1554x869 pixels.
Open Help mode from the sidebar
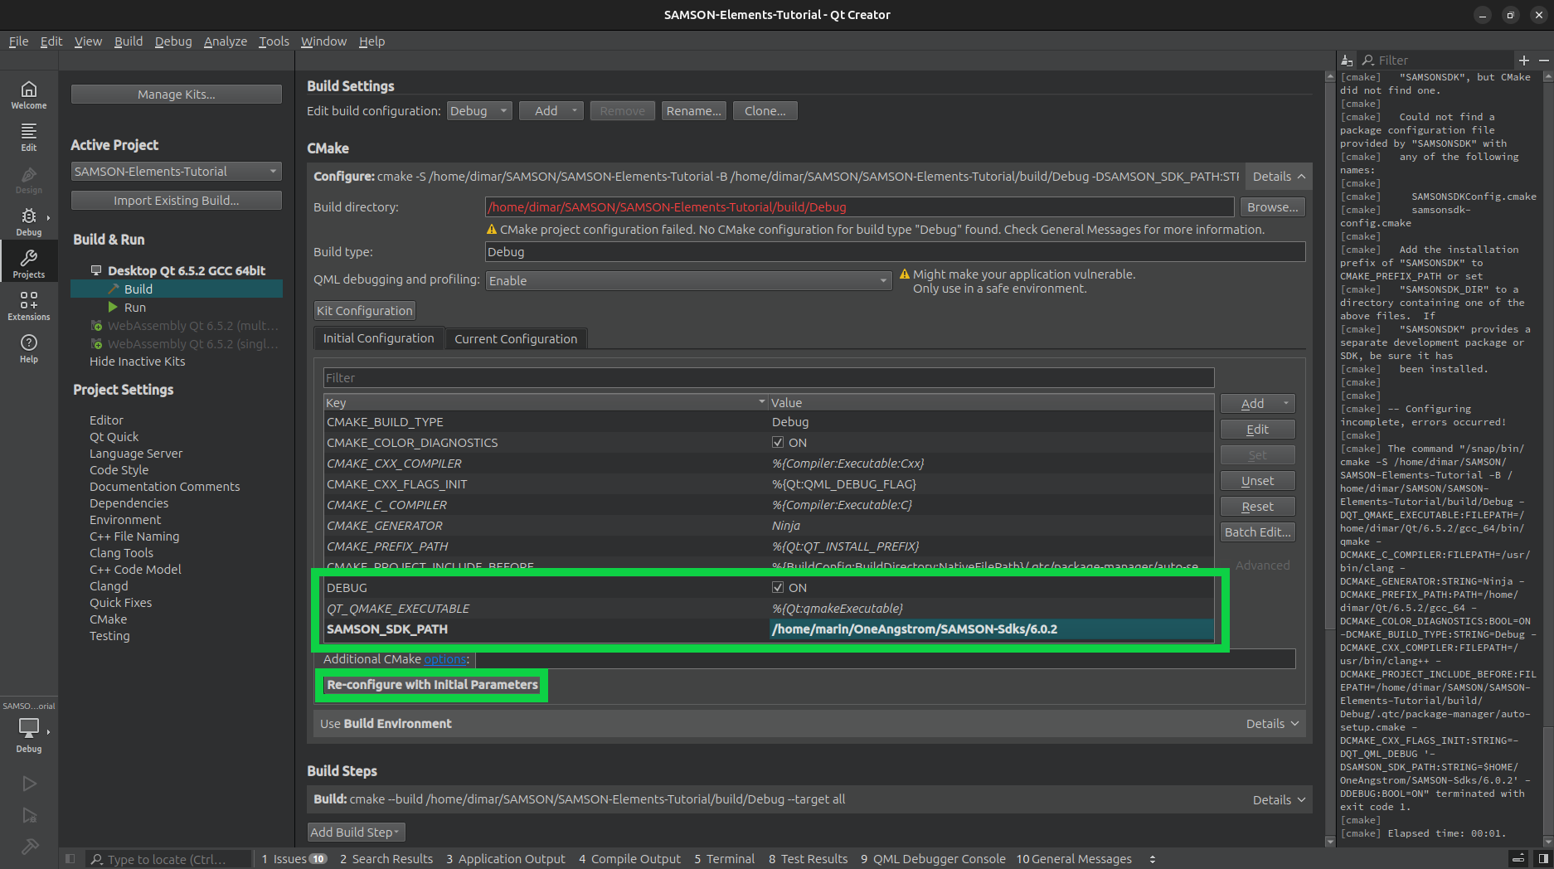pyautogui.click(x=29, y=347)
